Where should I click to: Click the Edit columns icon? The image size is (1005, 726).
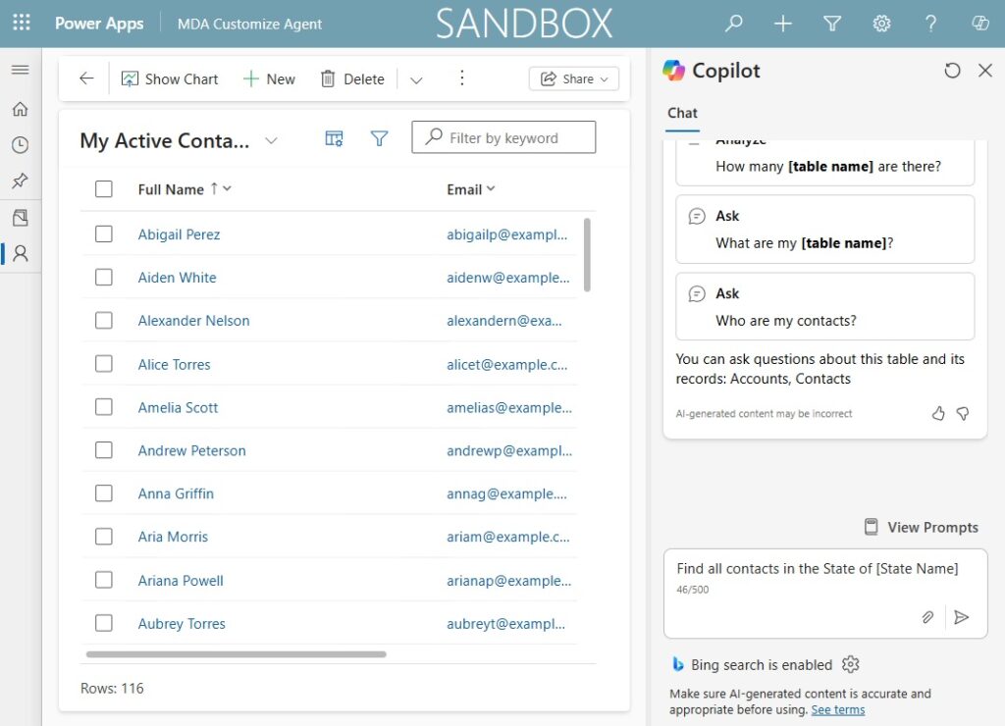tap(334, 139)
